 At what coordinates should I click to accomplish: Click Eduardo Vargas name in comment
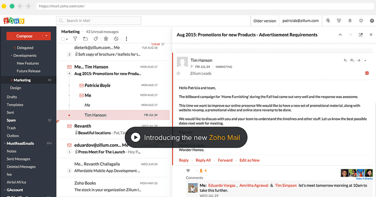[222, 185]
